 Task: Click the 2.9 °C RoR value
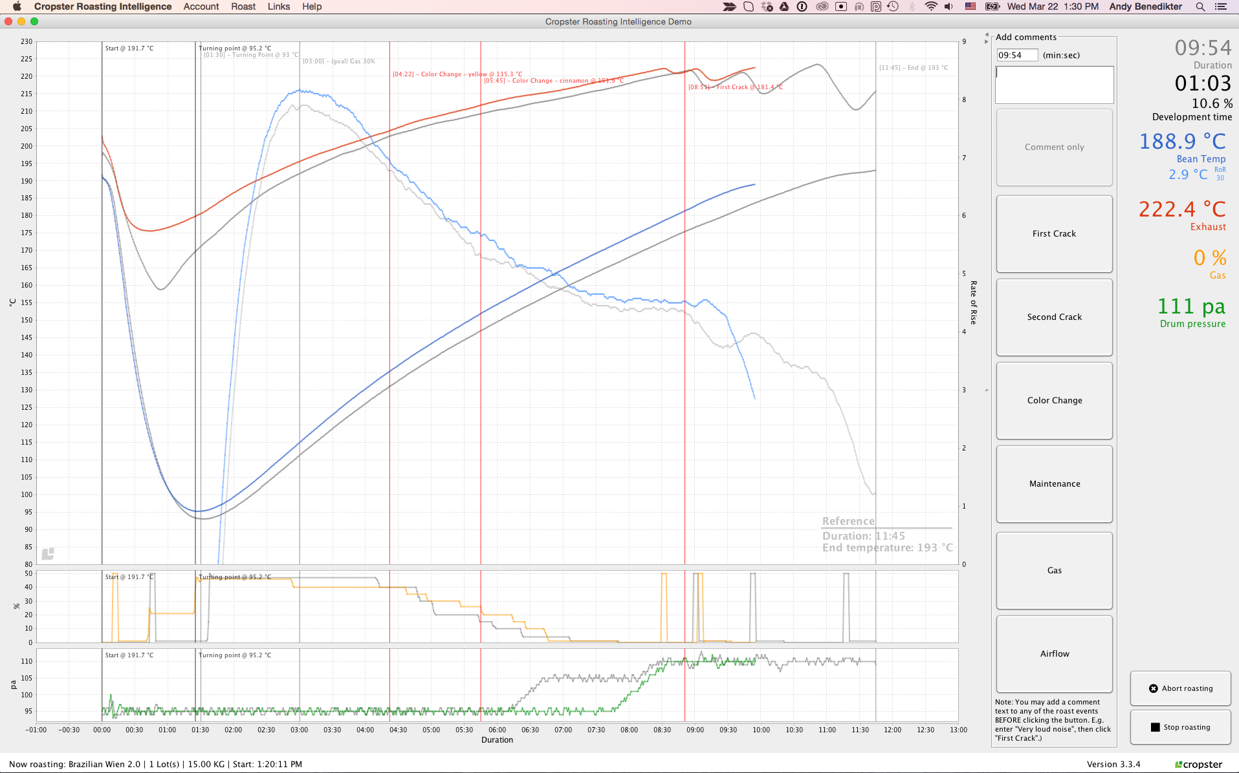pyautogui.click(x=1188, y=175)
